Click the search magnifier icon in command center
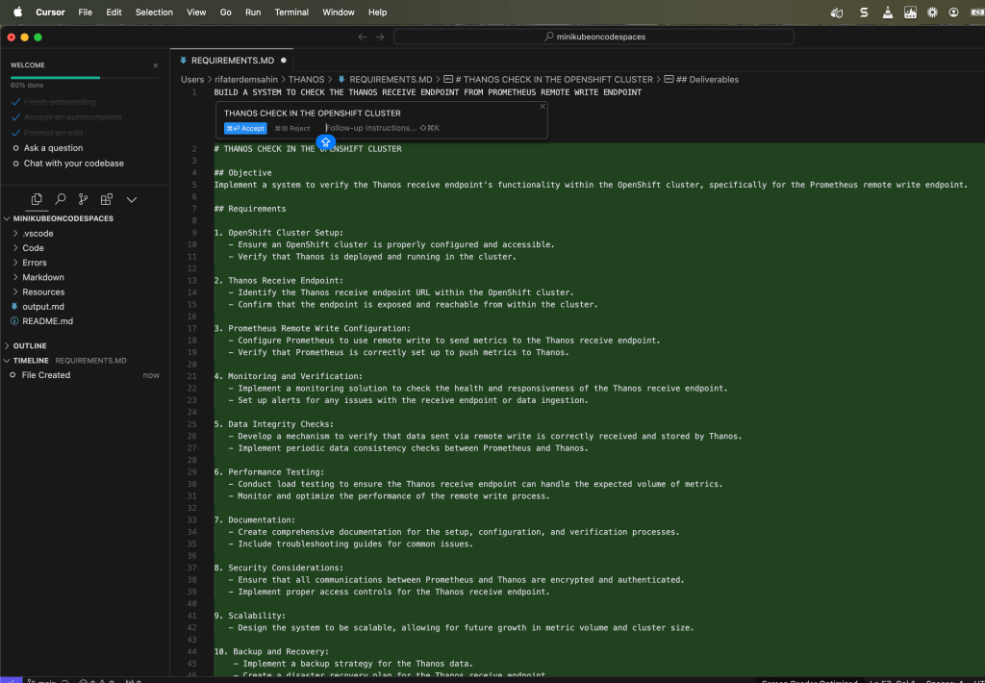 pyautogui.click(x=549, y=37)
